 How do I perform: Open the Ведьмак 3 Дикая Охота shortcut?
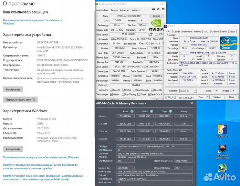pos(222,152)
